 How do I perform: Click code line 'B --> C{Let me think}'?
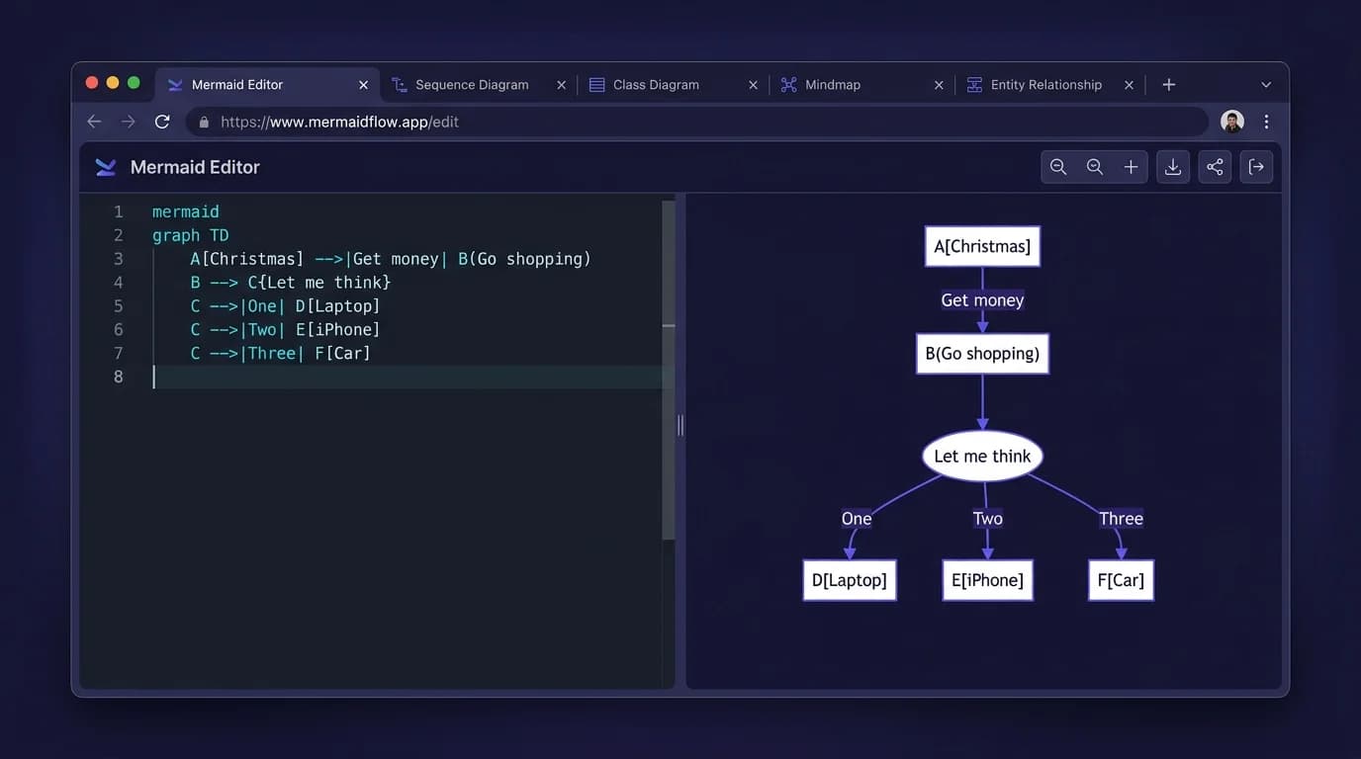[x=291, y=283]
